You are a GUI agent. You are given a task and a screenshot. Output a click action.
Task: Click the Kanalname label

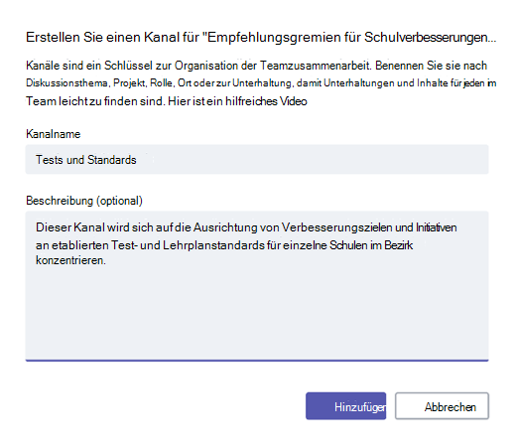(x=54, y=134)
